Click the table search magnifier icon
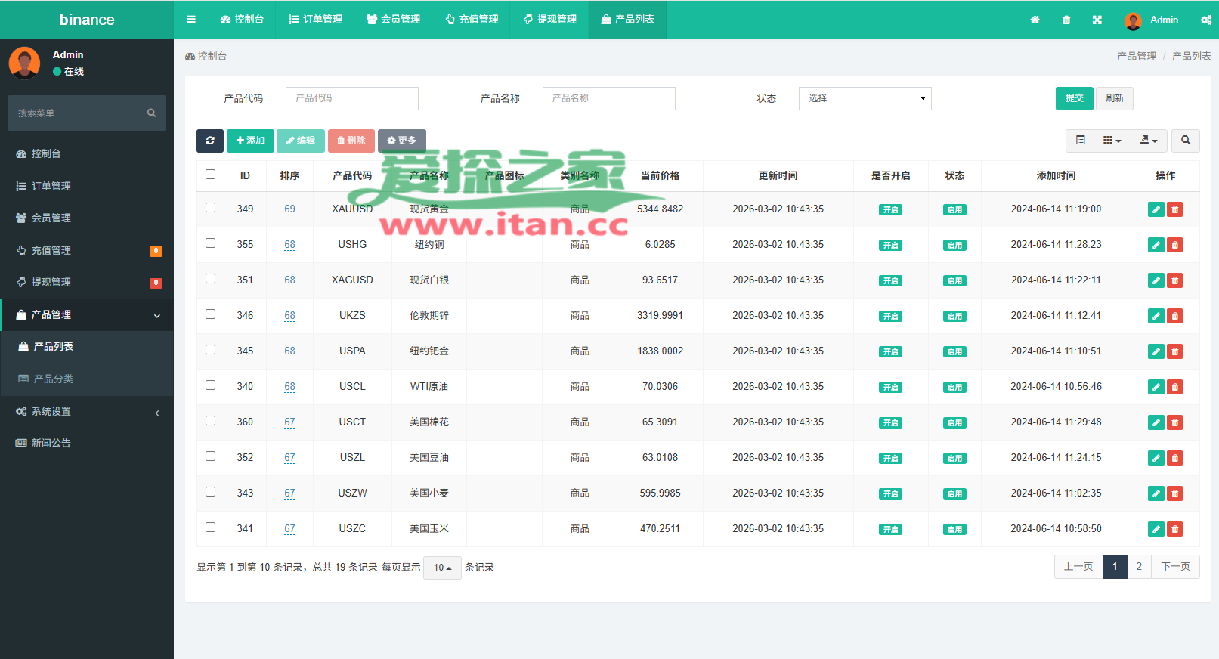The width and height of the screenshot is (1219, 659). (x=1185, y=141)
